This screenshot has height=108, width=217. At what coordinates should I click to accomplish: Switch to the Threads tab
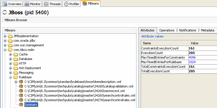tap(52, 4)
